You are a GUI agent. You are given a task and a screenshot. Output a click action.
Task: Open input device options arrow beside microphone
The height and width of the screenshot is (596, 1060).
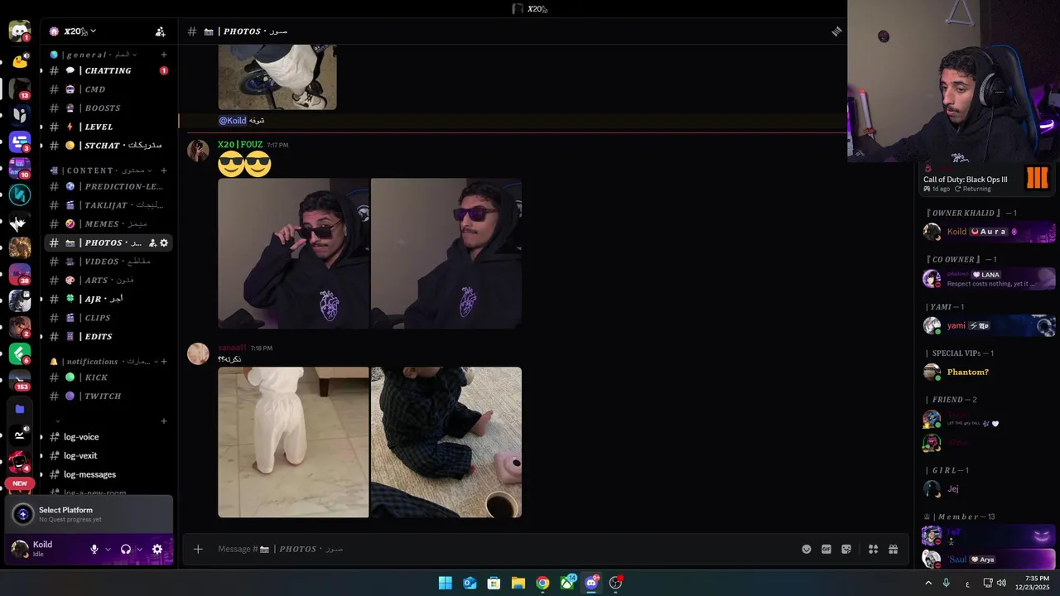tap(108, 549)
